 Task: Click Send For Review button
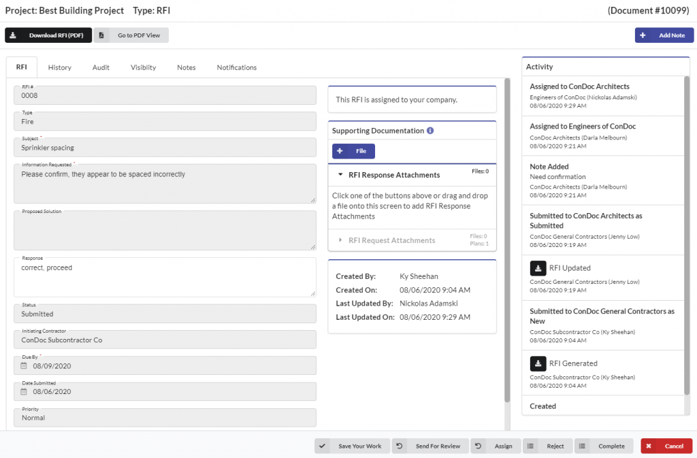[430, 446]
